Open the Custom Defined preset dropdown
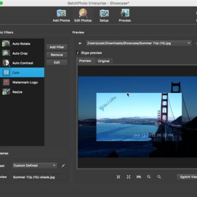The image size is (197, 197). (x=34, y=166)
